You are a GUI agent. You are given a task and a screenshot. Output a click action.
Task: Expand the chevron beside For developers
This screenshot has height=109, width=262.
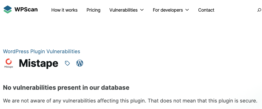(x=187, y=10)
